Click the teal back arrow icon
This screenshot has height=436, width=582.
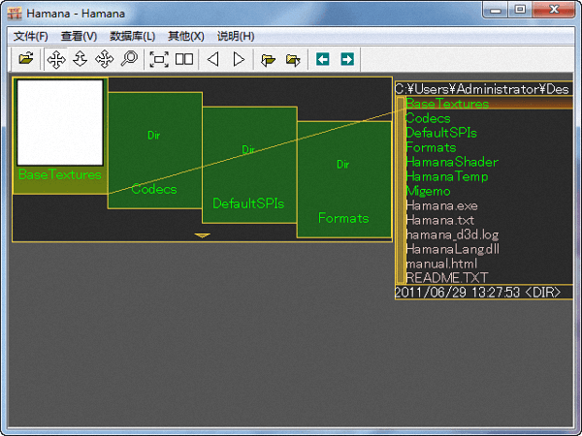pyautogui.click(x=323, y=59)
